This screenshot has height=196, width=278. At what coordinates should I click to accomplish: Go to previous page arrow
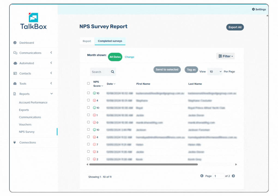202,176
